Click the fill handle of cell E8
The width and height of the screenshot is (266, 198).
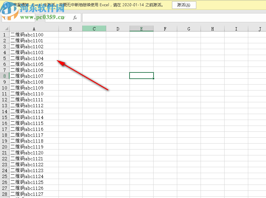pos(153,78)
